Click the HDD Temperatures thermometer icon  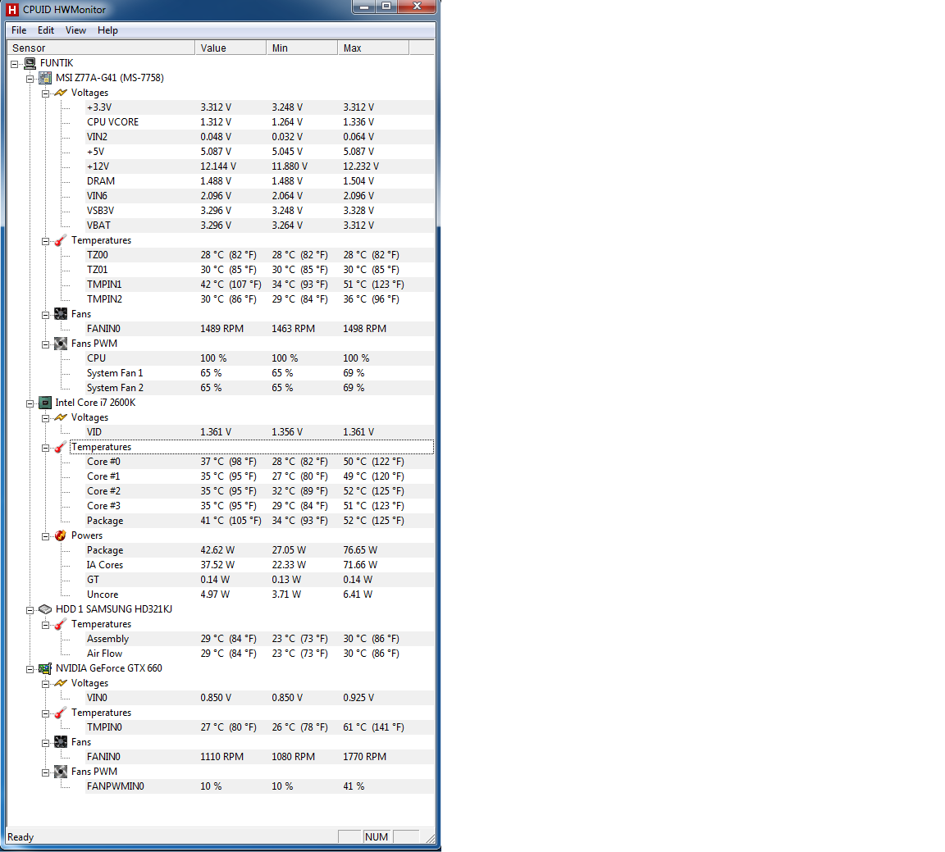click(60, 624)
